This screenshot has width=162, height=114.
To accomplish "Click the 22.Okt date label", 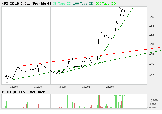I will [110, 87].
